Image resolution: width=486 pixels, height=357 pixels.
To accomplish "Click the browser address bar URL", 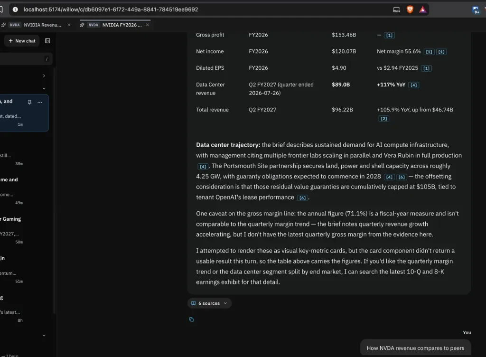I will pyautogui.click(x=111, y=9).
